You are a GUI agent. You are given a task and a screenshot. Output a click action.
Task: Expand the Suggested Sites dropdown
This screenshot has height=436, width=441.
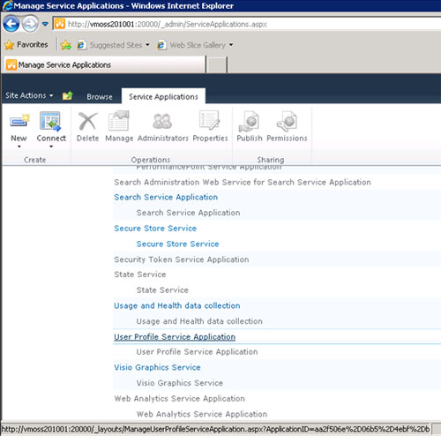tap(147, 45)
